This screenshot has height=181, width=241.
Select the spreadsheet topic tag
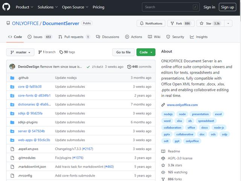click(206, 121)
